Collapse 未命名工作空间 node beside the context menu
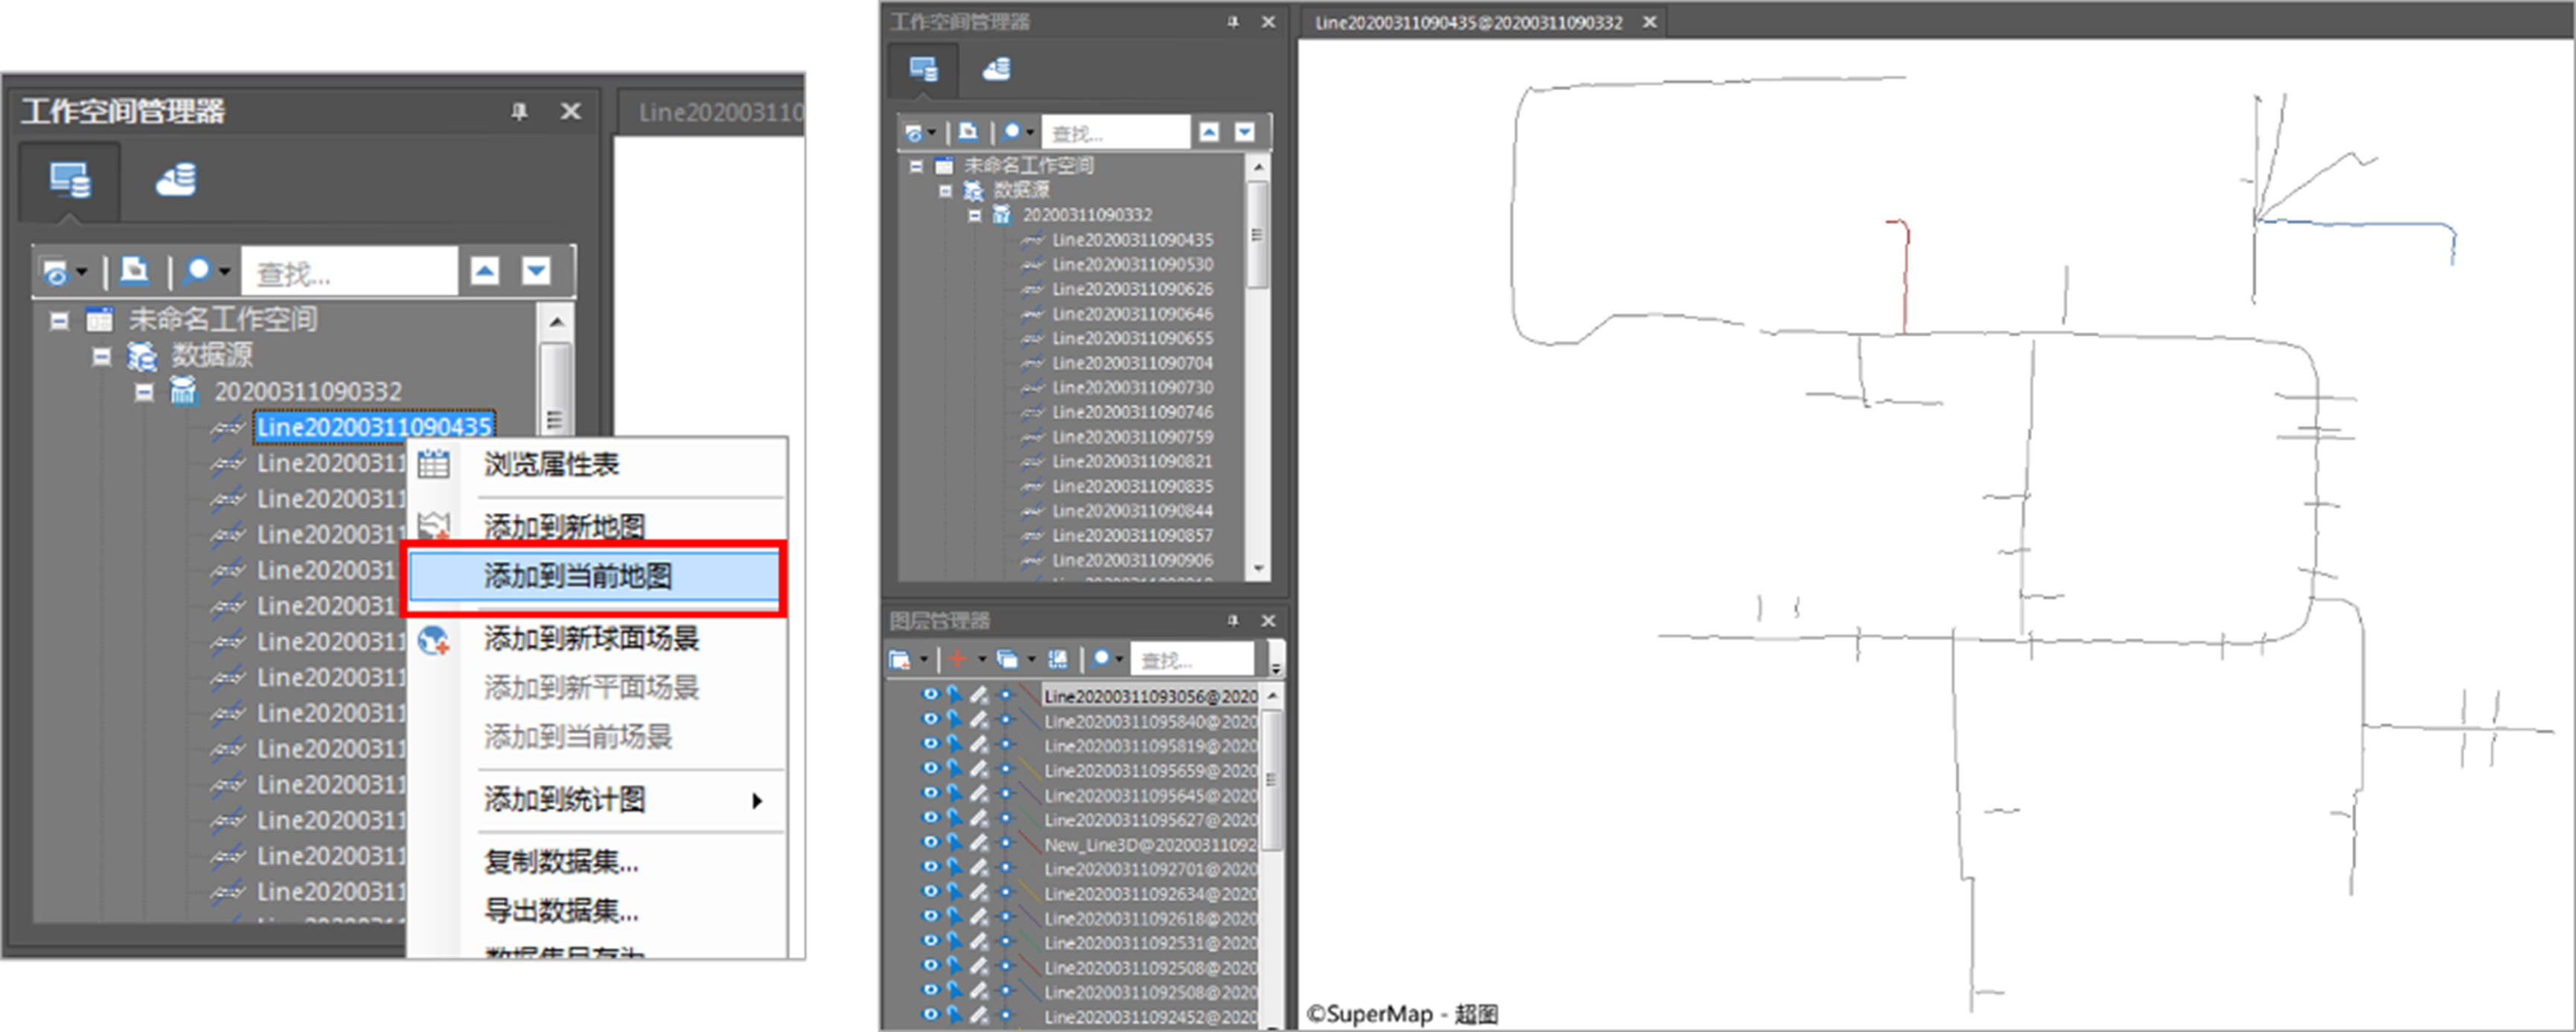This screenshot has width=2576, height=1032. (59, 321)
